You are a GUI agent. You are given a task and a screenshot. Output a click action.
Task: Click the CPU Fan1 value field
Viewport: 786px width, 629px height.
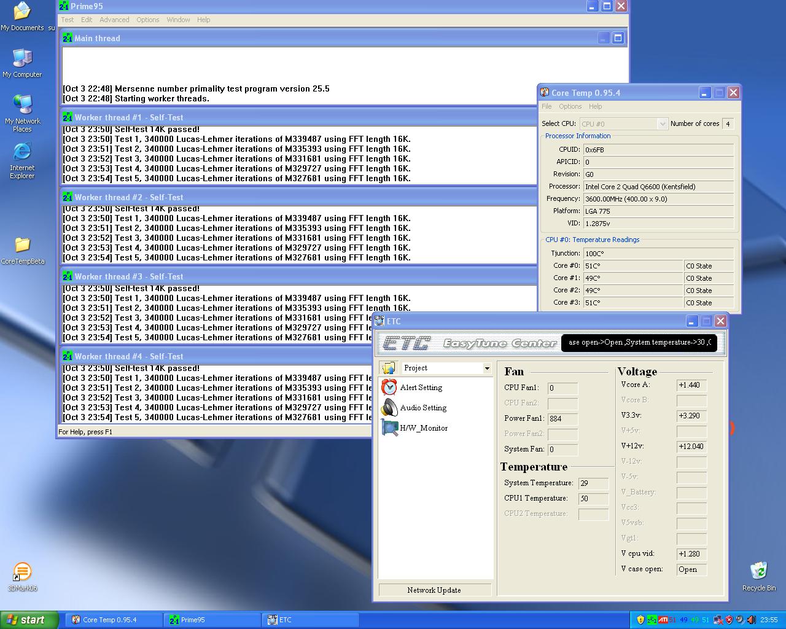(x=562, y=388)
